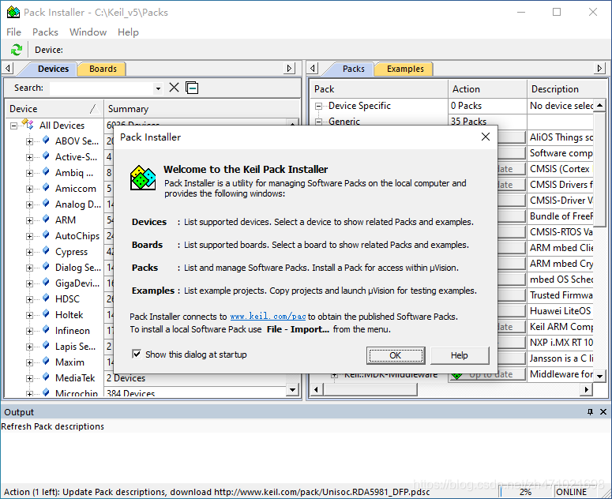Screen dimensions: 612x499
Task: Select the Packs tab
Action: pyautogui.click(x=353, y=69)
